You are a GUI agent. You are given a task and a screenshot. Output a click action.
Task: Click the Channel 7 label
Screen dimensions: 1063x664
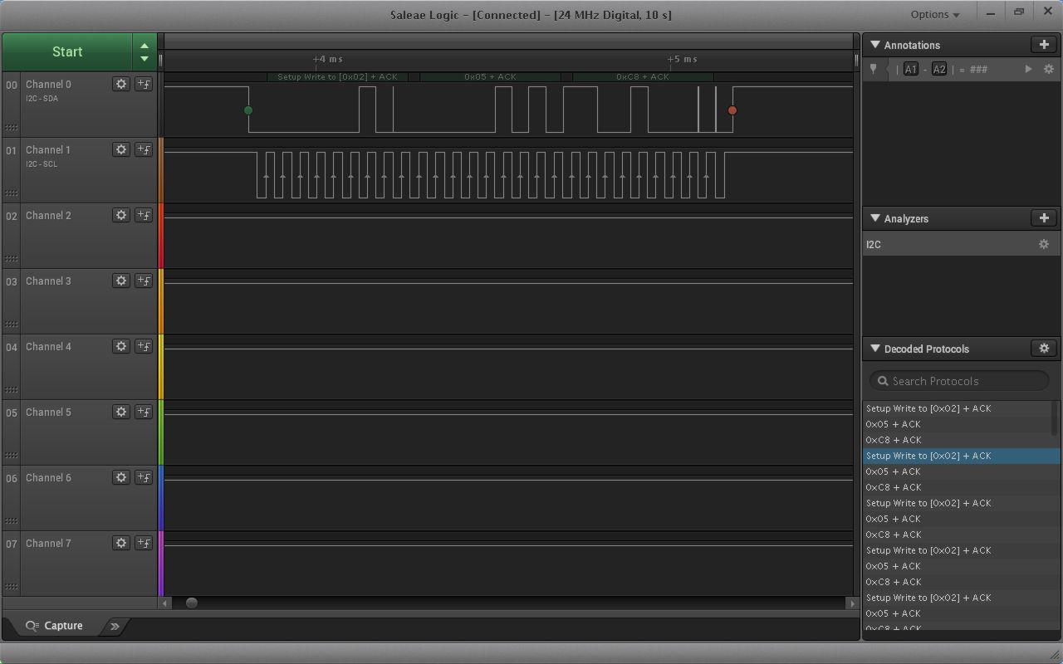tap(48, 543)
